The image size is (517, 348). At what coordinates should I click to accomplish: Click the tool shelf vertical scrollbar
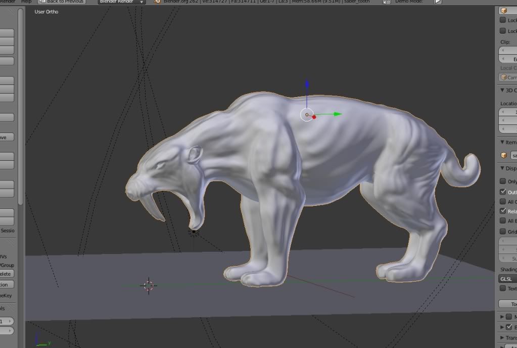point(20,106)
